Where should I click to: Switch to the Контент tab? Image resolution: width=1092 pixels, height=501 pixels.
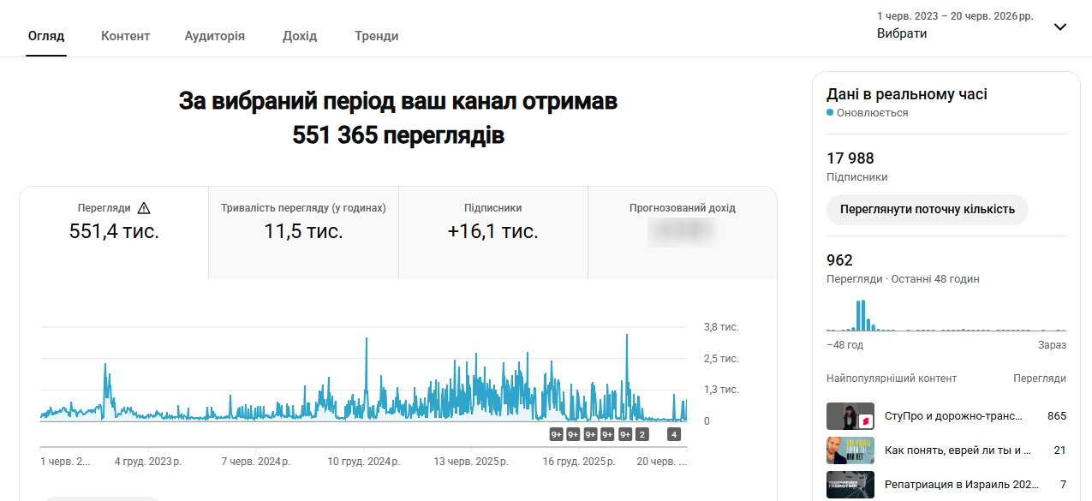(x=125, y=36)
